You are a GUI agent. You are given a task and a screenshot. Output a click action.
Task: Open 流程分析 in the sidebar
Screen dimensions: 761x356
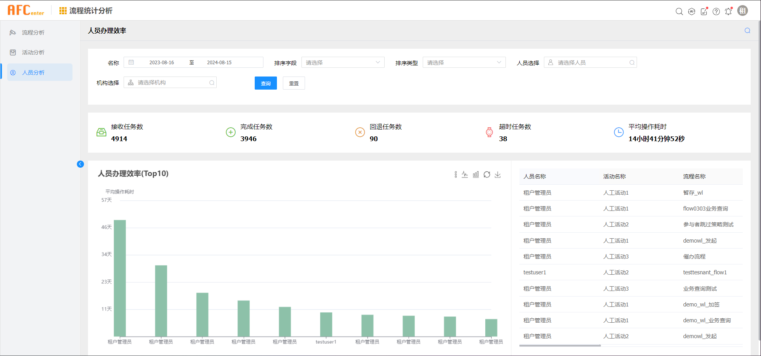(33, 33)
